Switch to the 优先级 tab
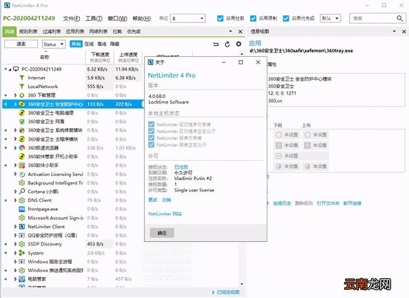 (x=134, y=32)
